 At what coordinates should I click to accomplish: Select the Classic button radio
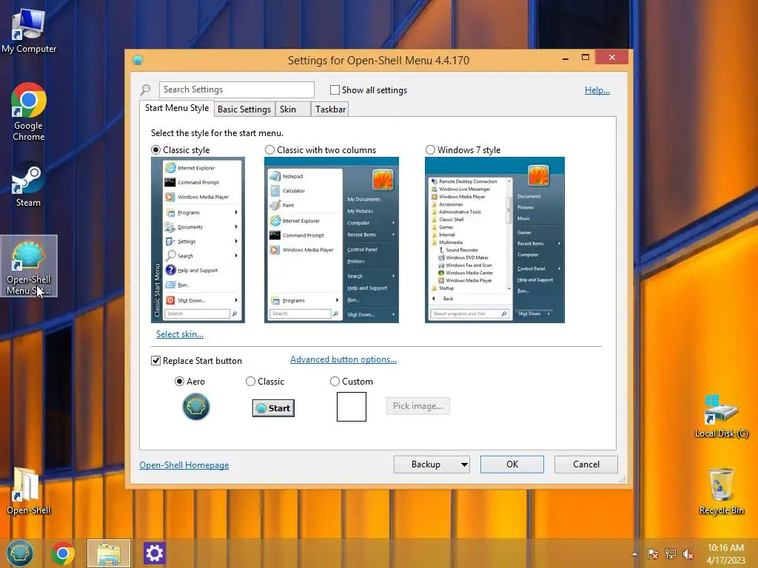tap(250, 382)
